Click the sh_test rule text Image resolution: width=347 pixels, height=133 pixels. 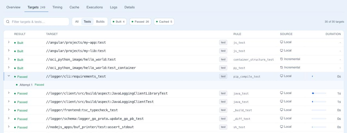coord(239,127)
